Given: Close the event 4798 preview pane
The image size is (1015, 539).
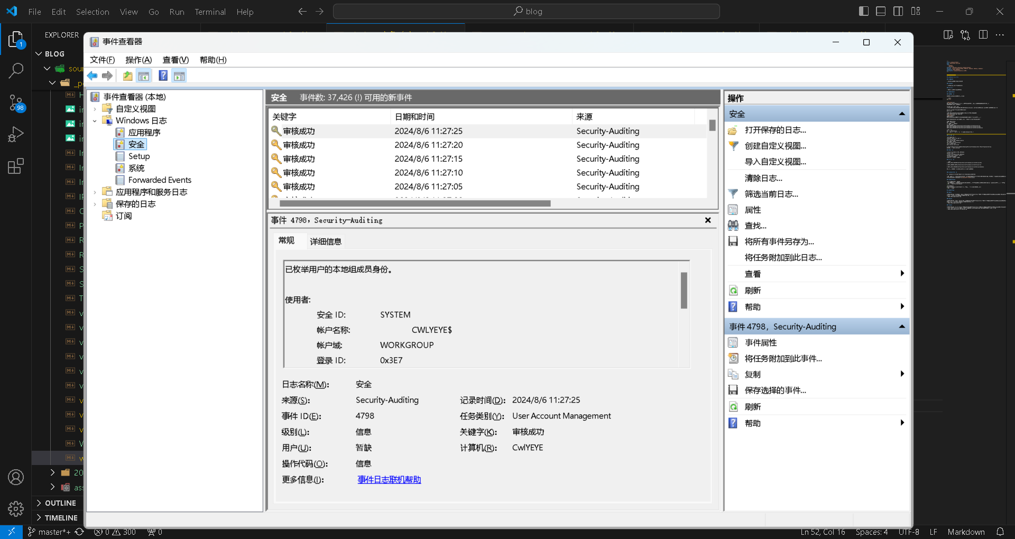Looking at the screenshot, I should (x=708, y=220).
